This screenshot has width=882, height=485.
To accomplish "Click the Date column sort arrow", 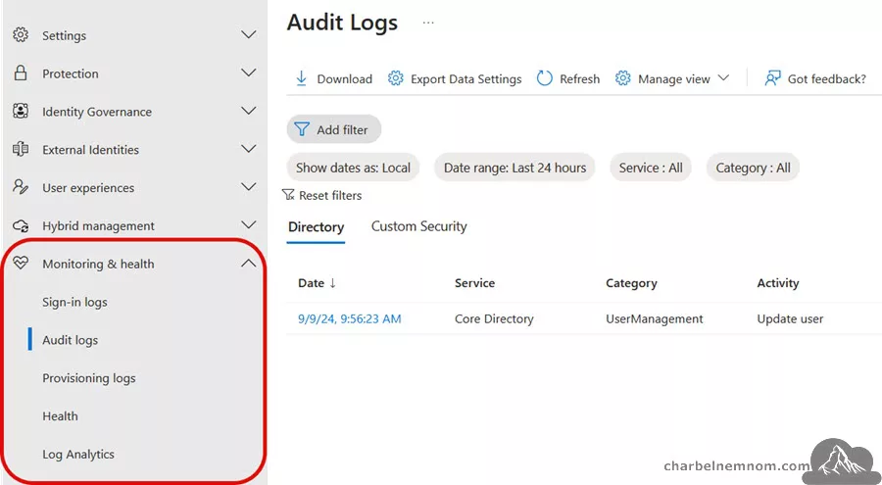I will (x=332, y=283).
